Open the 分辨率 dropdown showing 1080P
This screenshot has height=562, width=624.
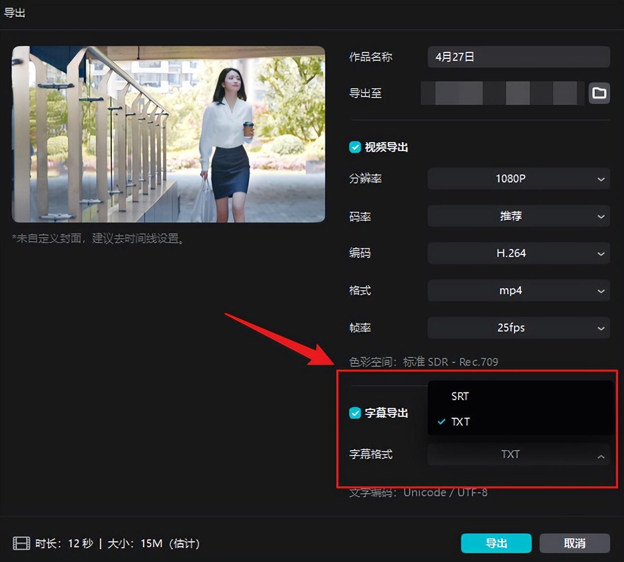518,179
